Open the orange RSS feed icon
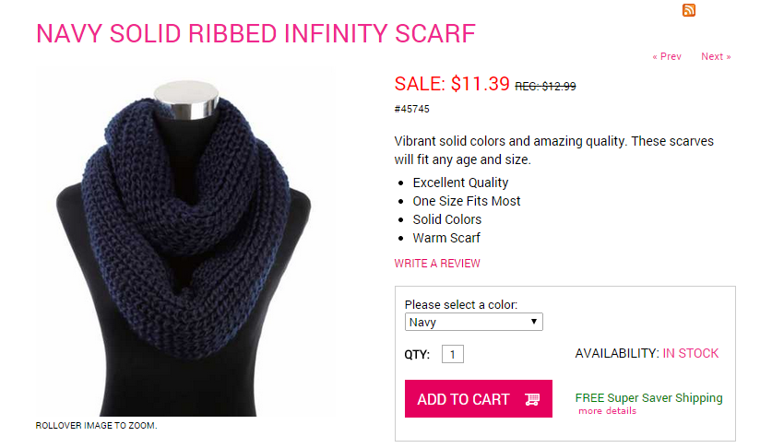 point(689,10)
